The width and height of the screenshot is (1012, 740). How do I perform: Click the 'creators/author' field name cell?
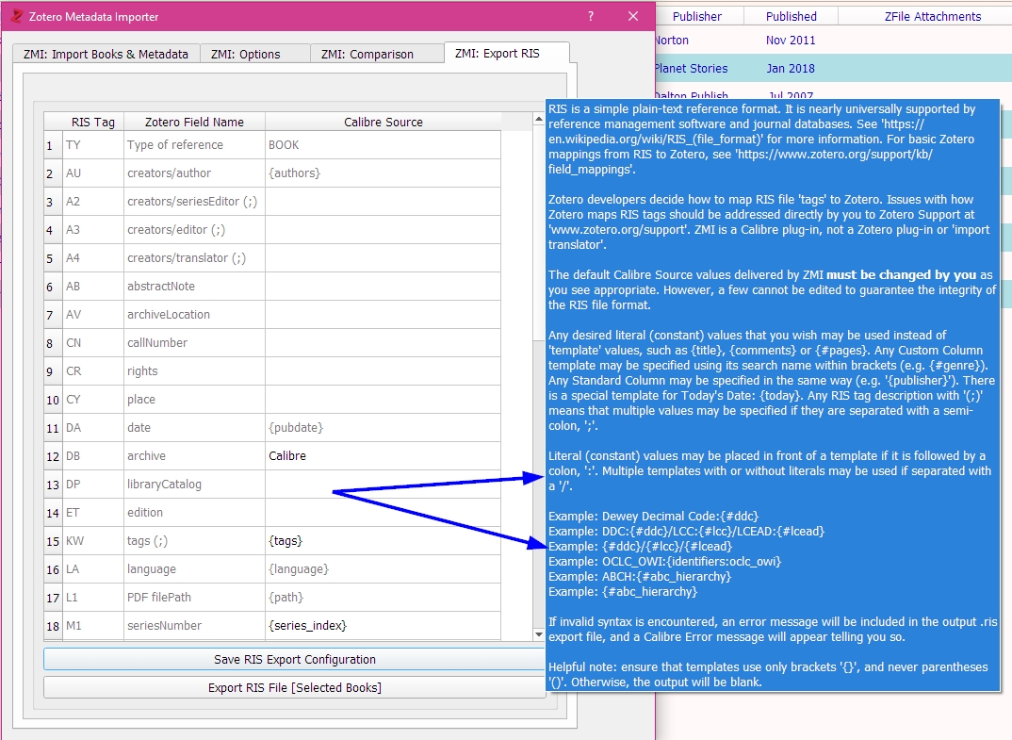point(194,173)
